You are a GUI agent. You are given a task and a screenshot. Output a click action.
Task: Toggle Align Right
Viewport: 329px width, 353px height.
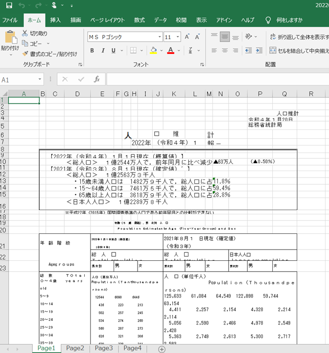[x=235, y=50]
